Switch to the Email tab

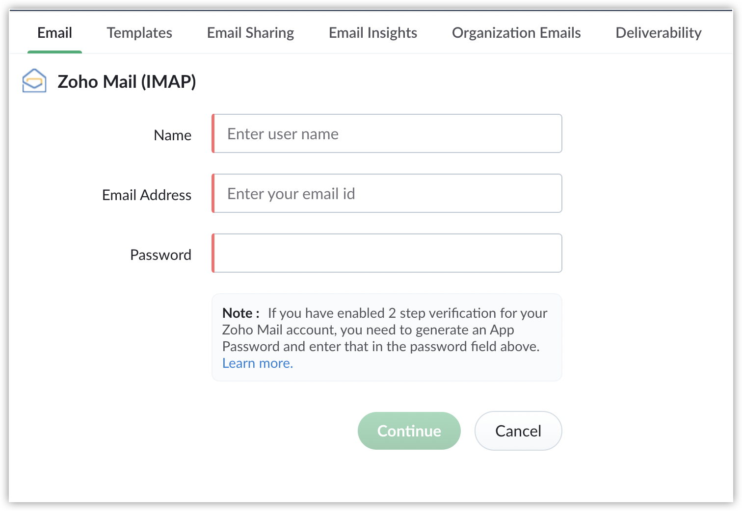pos(54,33)
